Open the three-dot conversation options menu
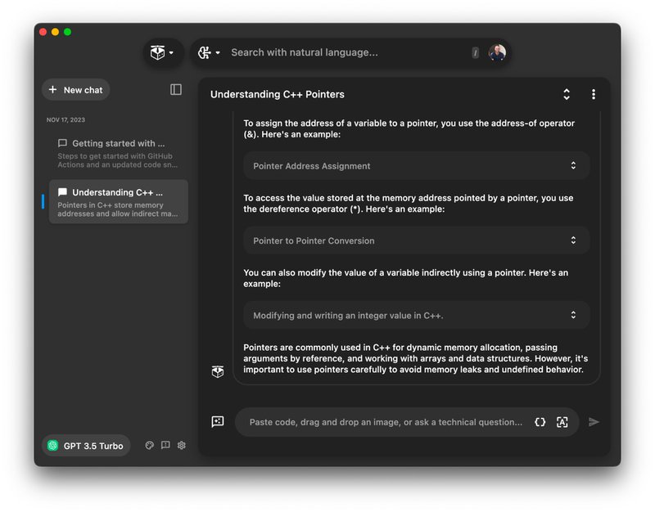The height and width of the screenshot is (512, 655). pyautogui.click(x=593, y=94)
